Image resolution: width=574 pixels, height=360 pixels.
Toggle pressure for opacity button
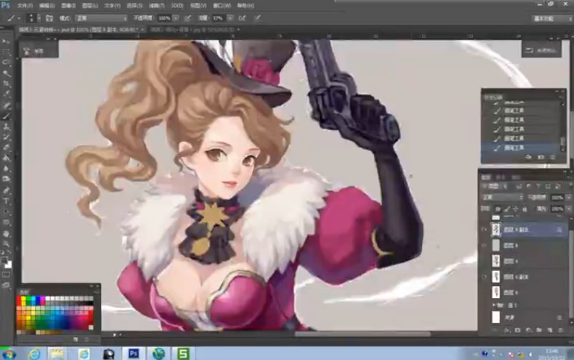tap(188, 18)
